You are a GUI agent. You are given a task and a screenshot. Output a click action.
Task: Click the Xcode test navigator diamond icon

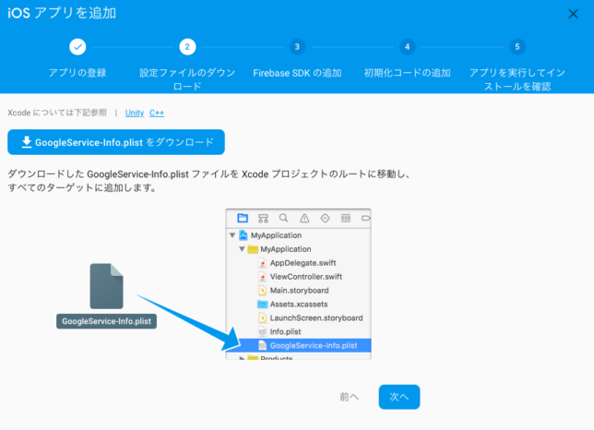[x=325, y=218]
